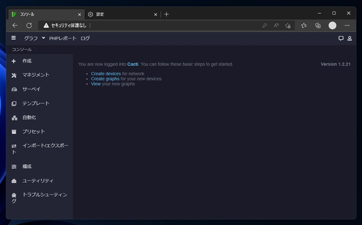Click the セキュリティ保護なし label
The image size is (362, 225).
click(69, 25)
